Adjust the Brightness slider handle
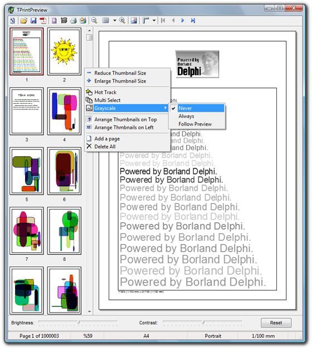This screenshot has height=349, width=312. tap(79, 322)
